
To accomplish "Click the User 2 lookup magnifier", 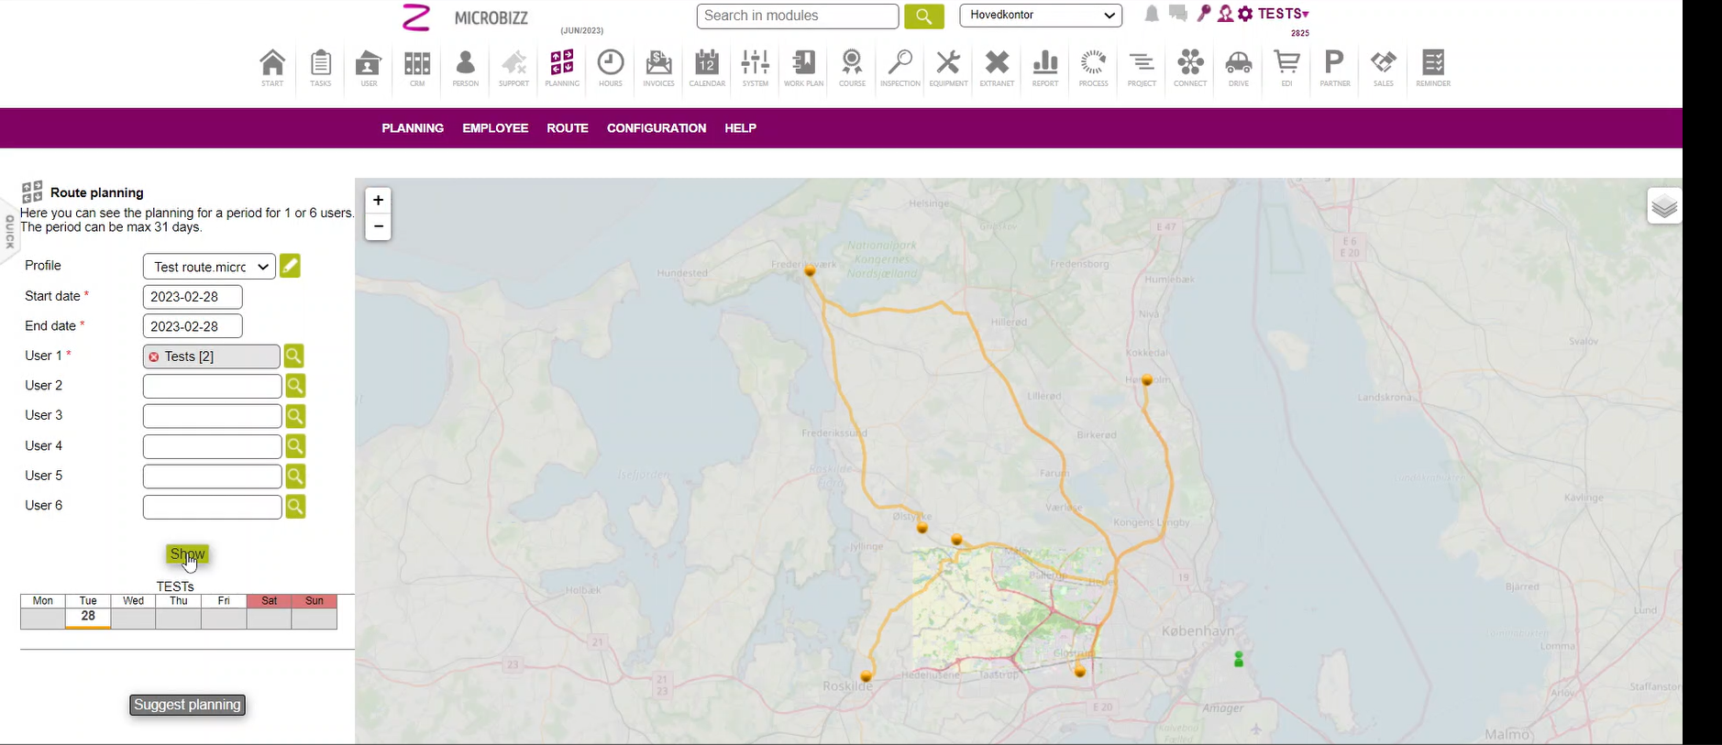I will coord(295,386).
